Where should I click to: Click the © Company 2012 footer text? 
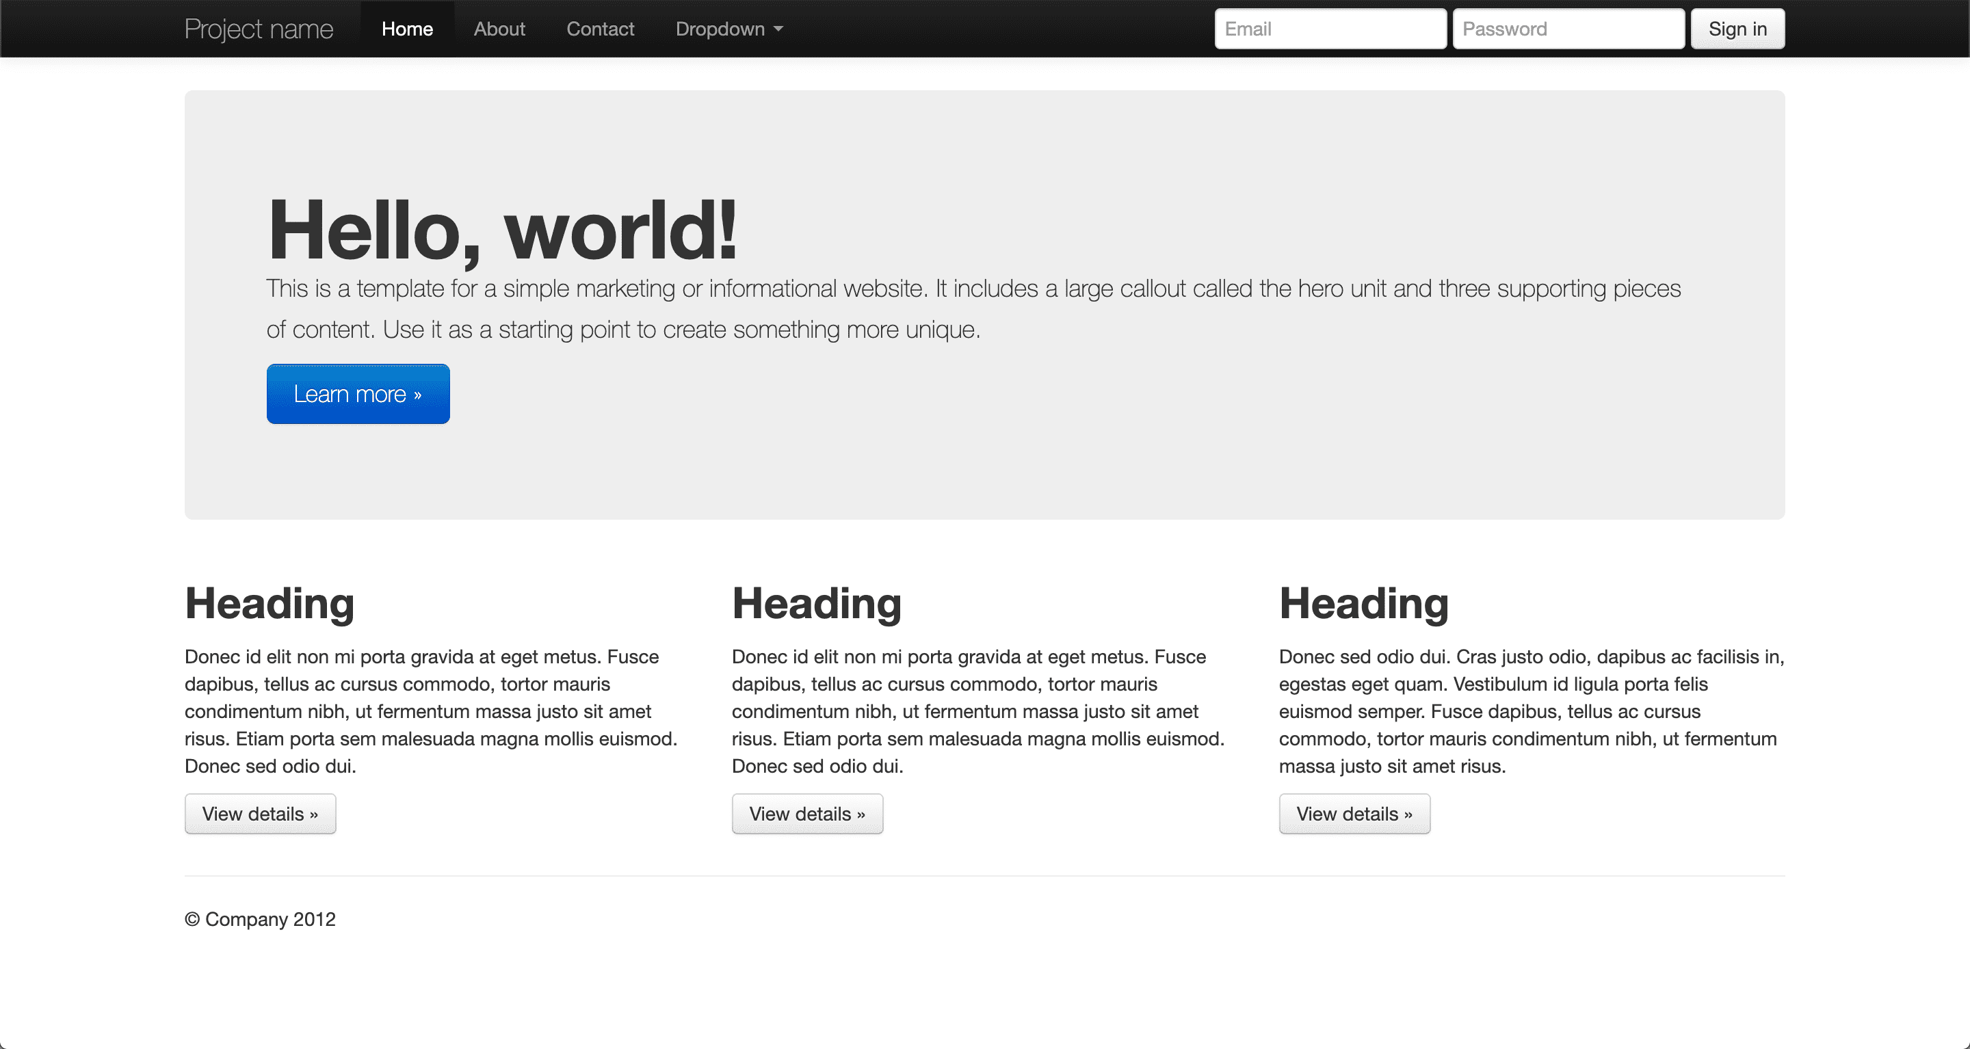[260, 919]
